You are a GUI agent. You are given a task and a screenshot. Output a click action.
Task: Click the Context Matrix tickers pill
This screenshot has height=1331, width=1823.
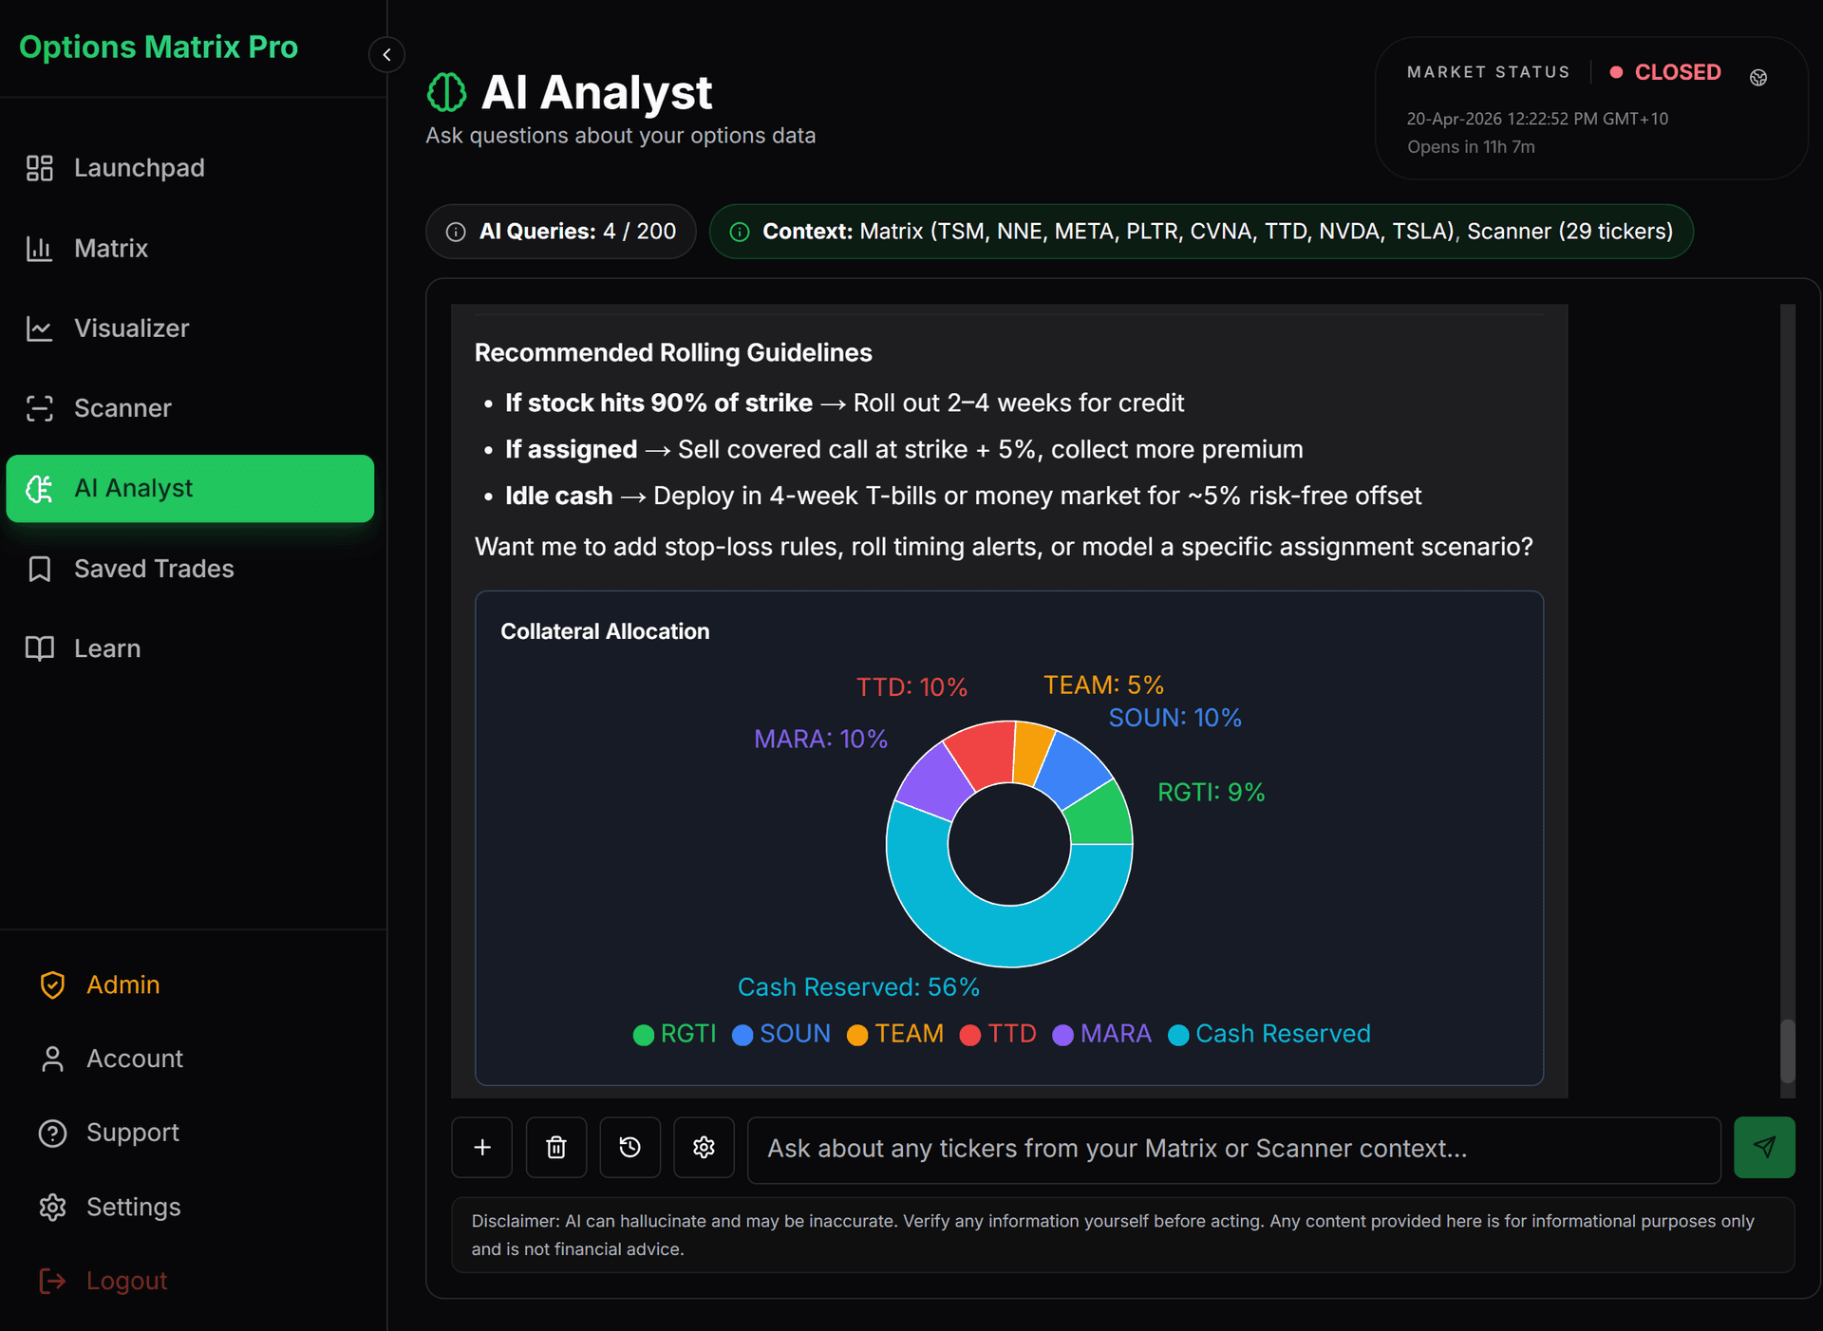(x=1201, y=232)
